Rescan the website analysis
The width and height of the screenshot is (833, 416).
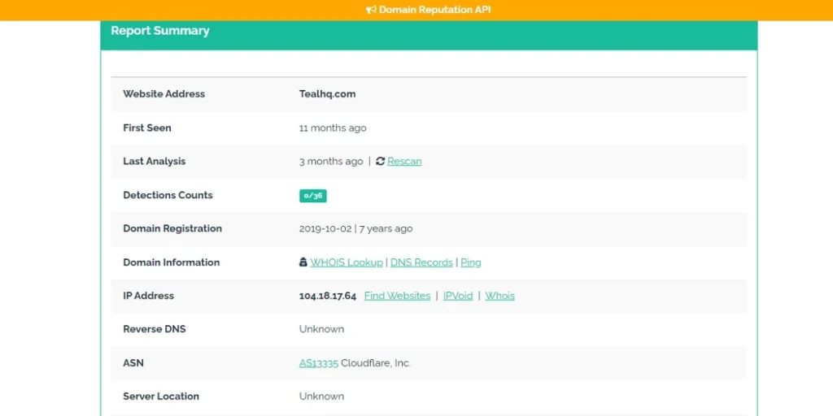click(404, 162)
